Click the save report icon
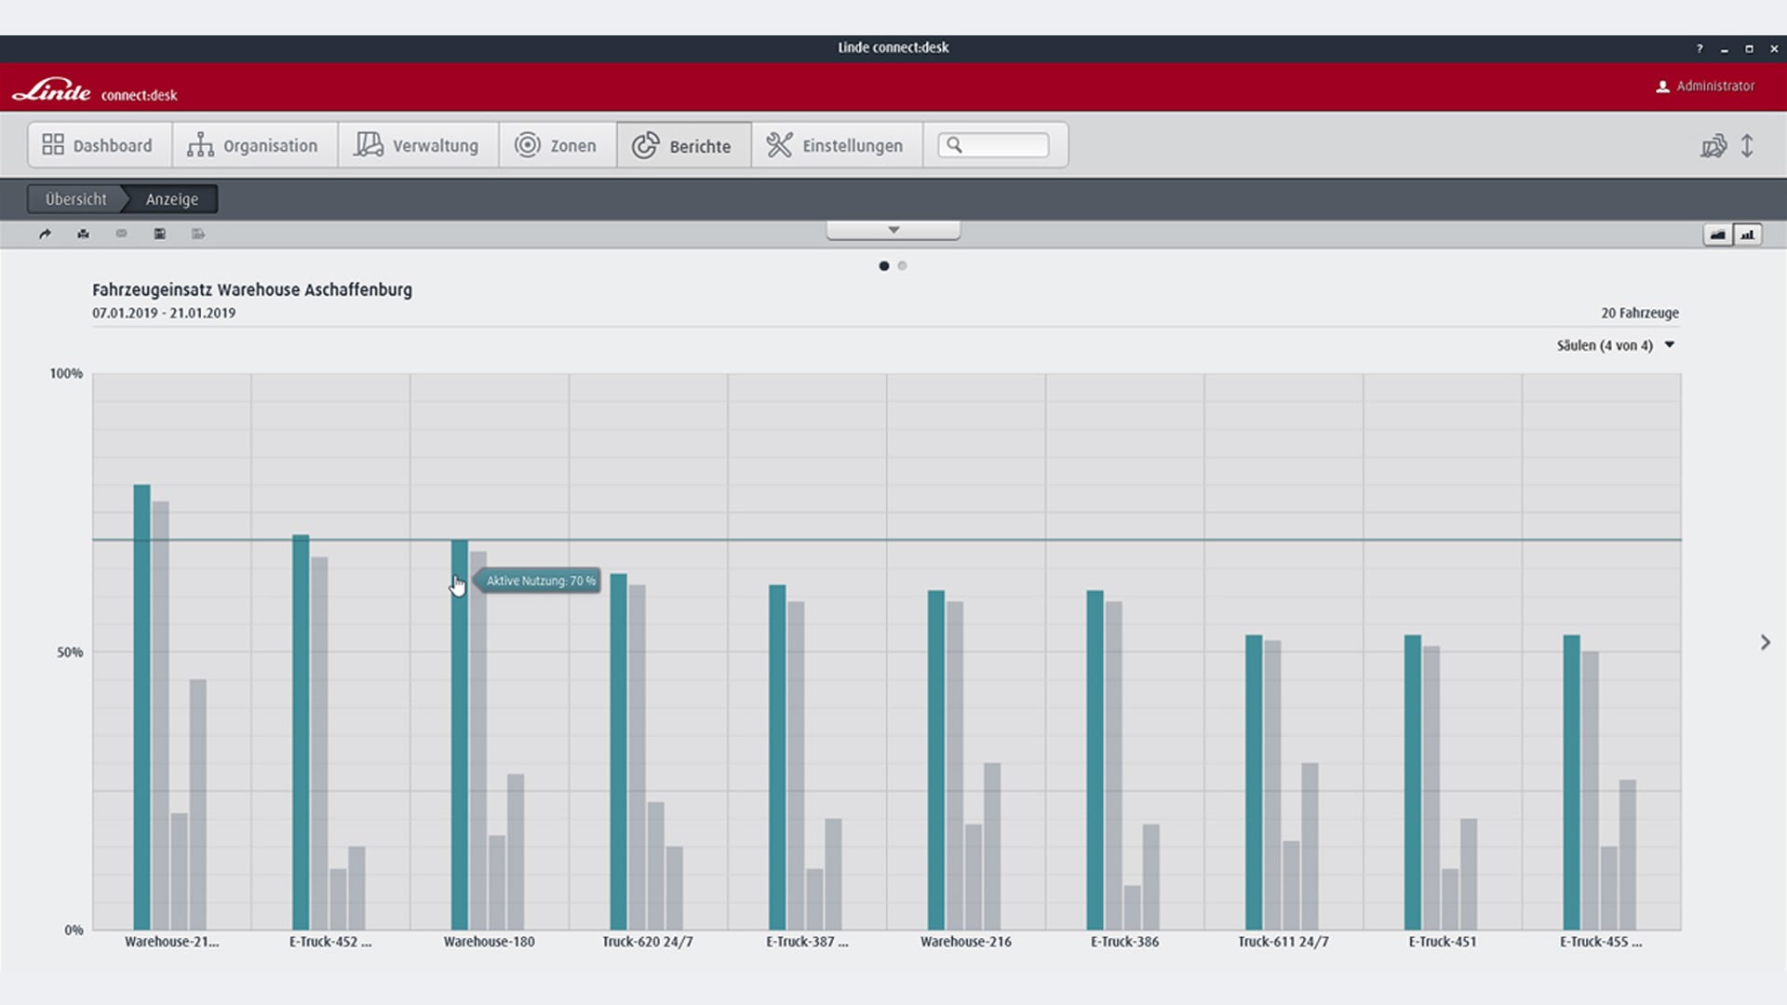 tap(159, 234)
